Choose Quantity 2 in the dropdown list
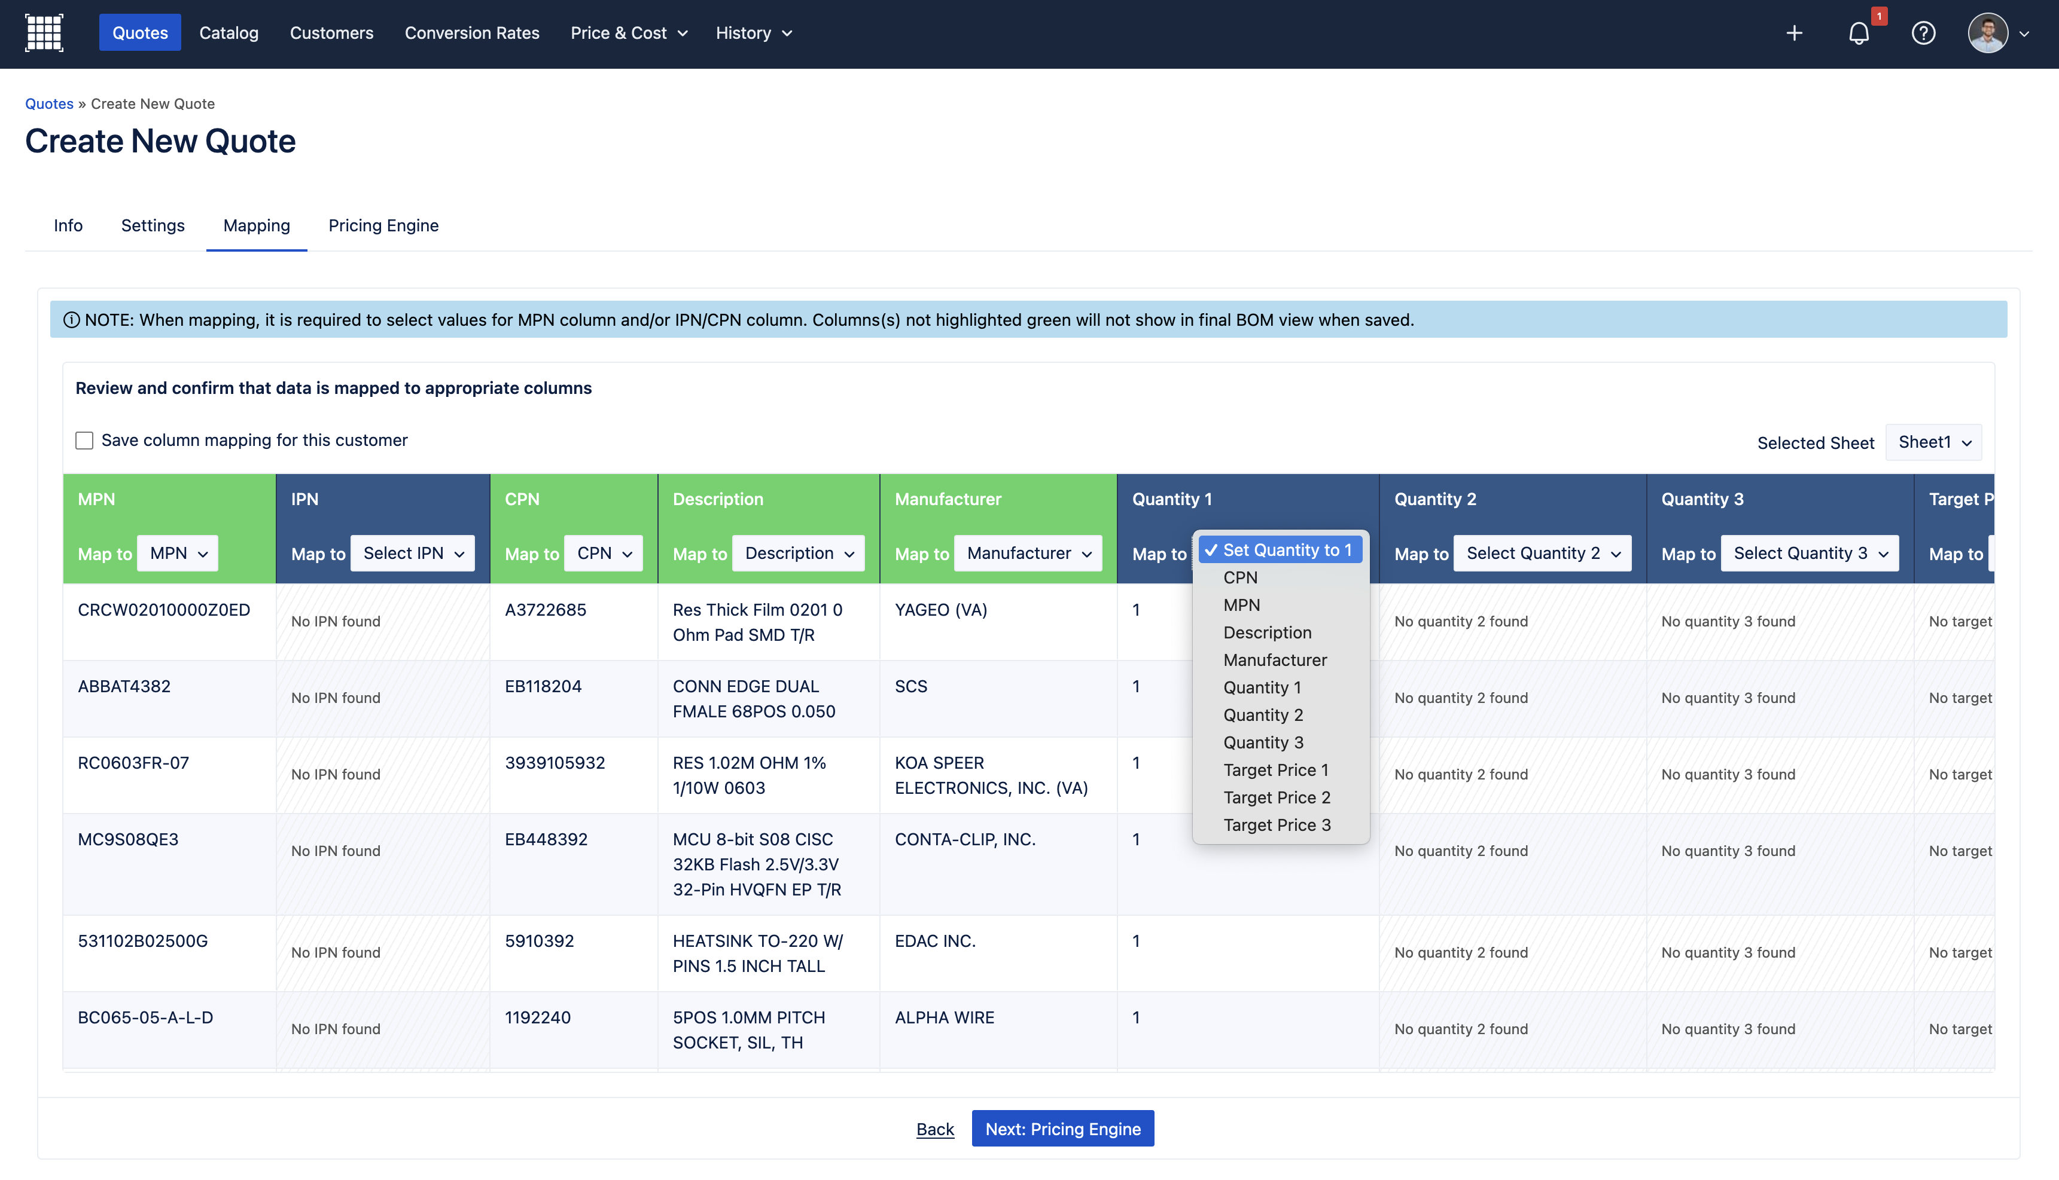This screenshot has width=2059, height=1180. coord(1281,716)
